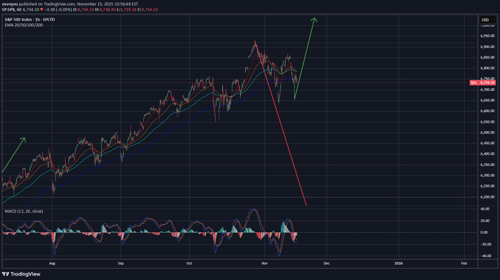Open the ovvnyou author name in header
The height and width of the screenshot is (280, 500).
[x=10, y=4]
